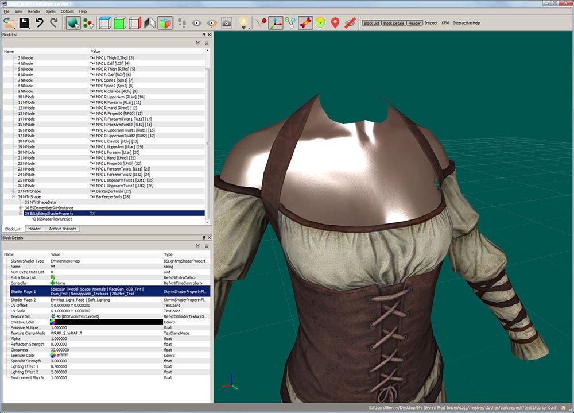Open the Spells menu
This screenshot has width=574, height=413.
point(52,11)
